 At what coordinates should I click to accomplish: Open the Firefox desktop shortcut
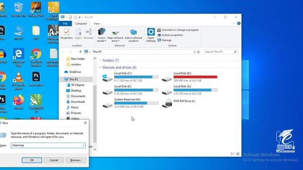tap(18, 102)
